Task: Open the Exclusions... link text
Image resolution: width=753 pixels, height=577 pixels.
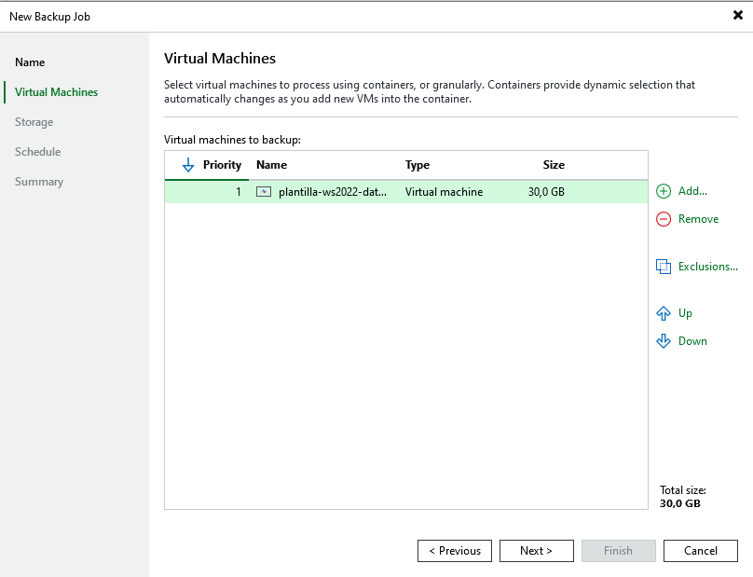Action: [x=708, y=267]
